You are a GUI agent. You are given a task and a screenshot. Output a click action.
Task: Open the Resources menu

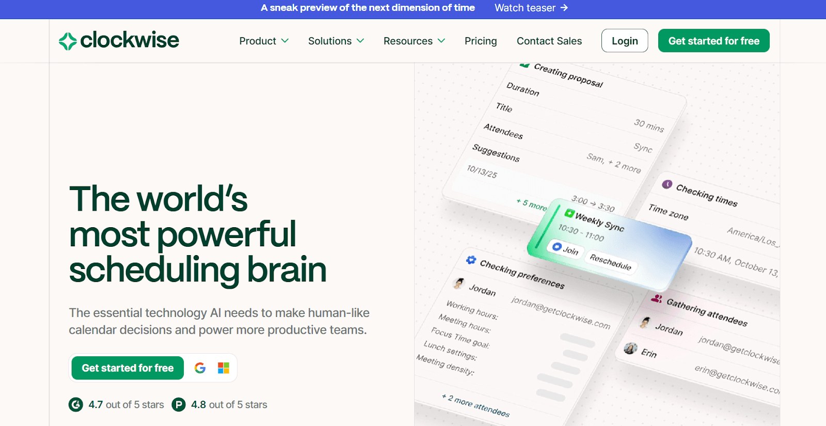pos(414,41)
